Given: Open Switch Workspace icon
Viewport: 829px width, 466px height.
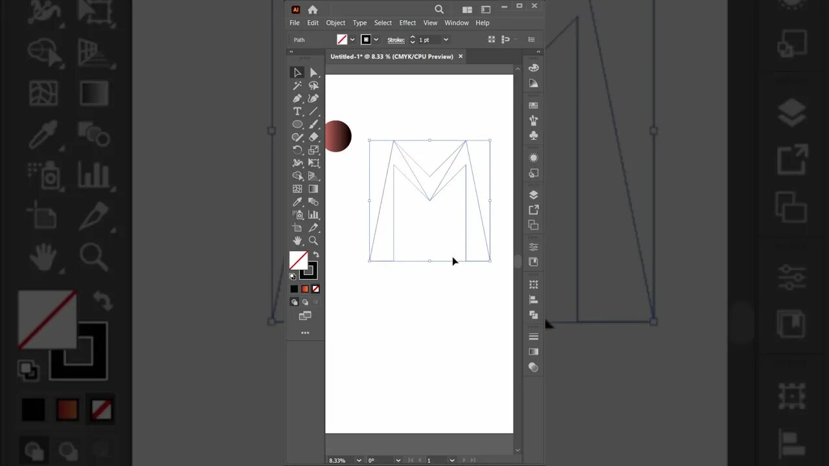Looking at the screenshot, I should (486, 9).
